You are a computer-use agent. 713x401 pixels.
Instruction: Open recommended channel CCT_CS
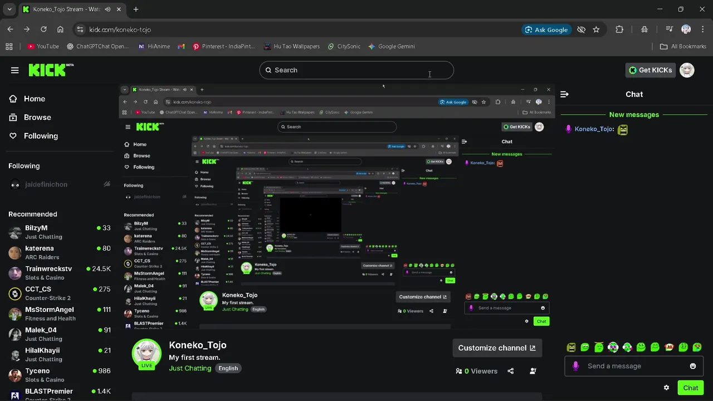pyautogui.click(x=59, y=293)
